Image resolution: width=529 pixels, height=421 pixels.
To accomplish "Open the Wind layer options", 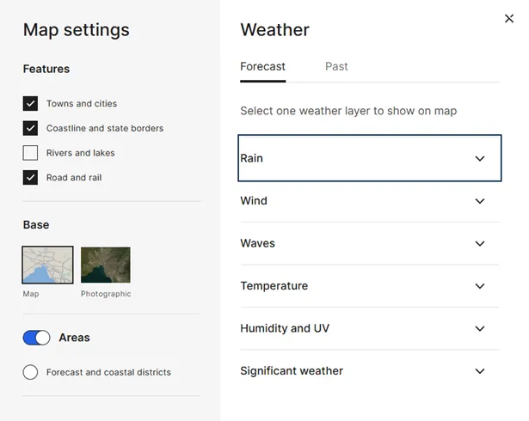I will (x=254, y=201).
